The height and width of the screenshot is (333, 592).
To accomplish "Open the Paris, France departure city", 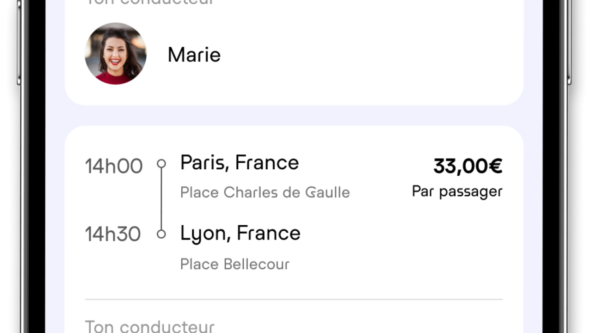I will tap(240, 163).
